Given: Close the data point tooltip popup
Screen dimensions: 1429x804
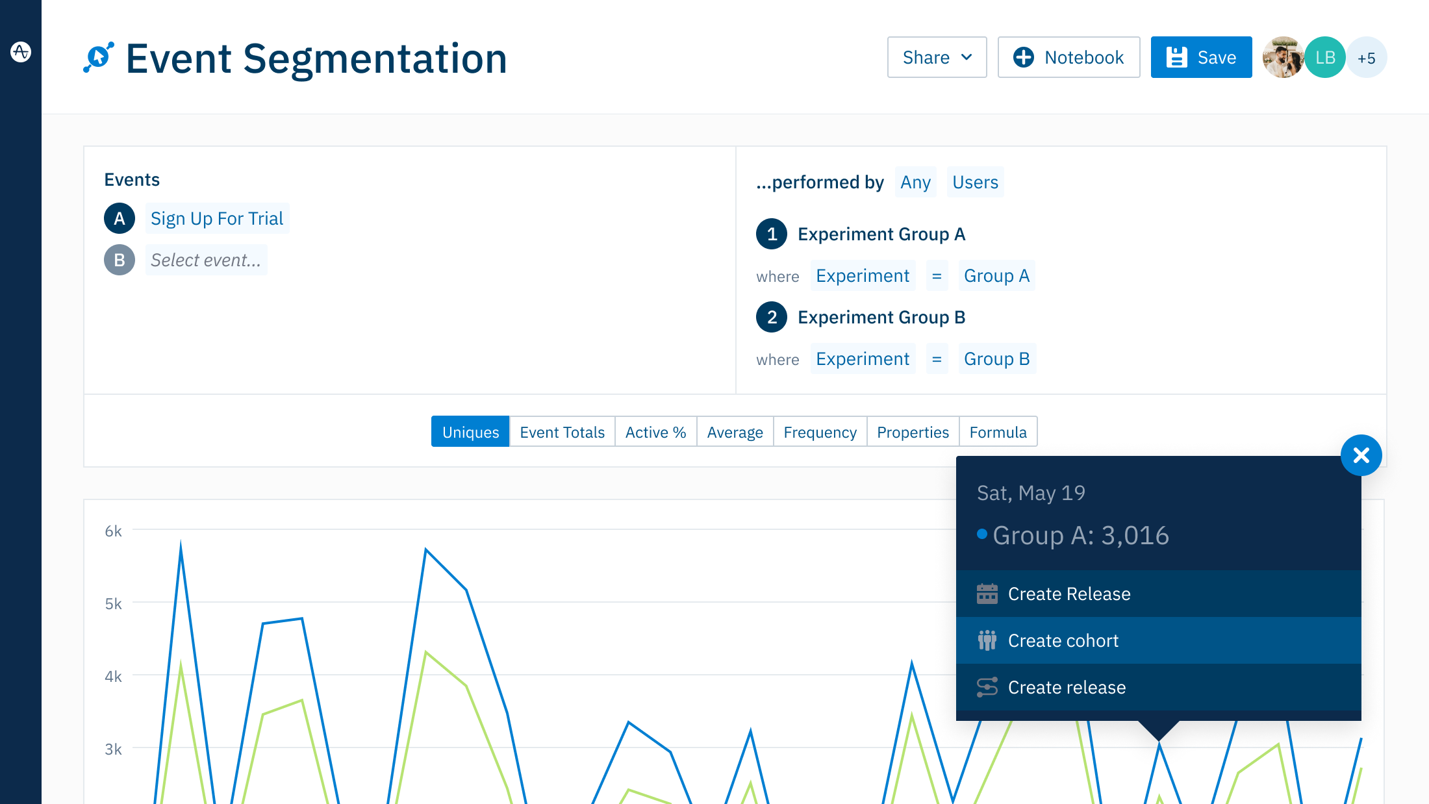Looking at the screenshot, I should pyautogui.click(x=1361, y=455).
